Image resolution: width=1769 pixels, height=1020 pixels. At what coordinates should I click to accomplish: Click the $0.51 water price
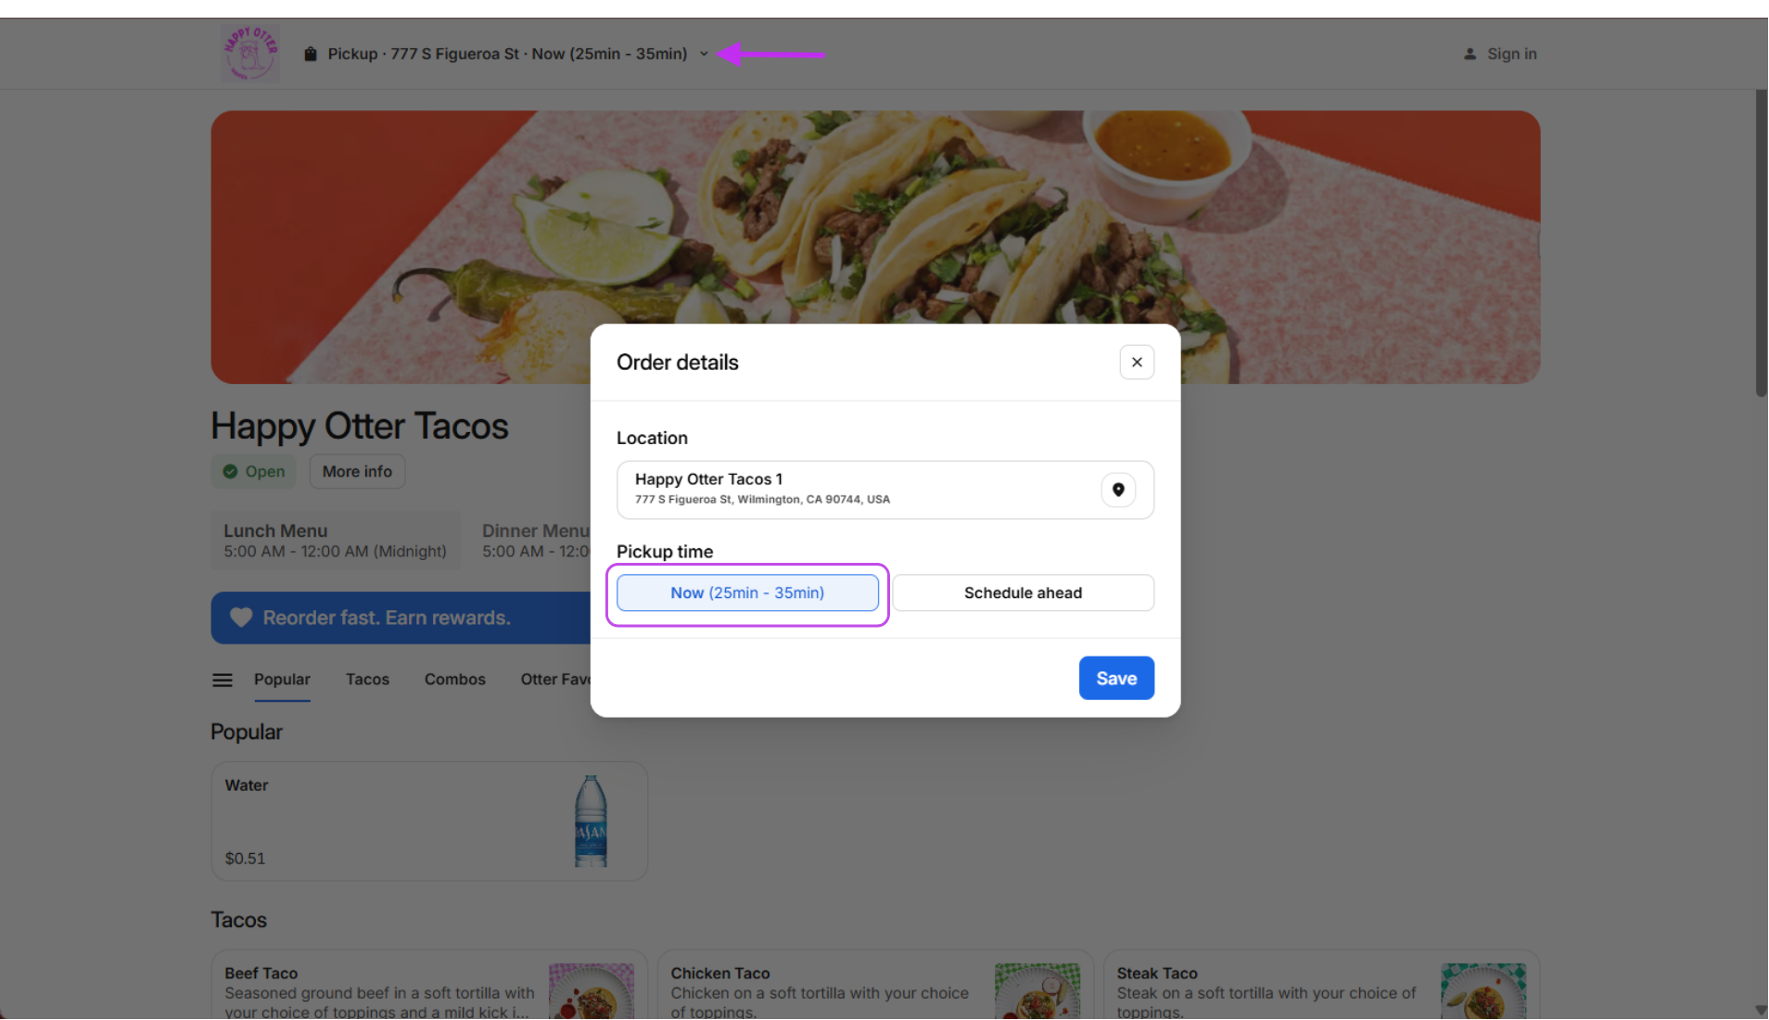coord(245,859)
